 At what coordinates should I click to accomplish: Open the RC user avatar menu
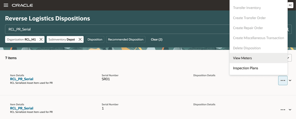290,5
